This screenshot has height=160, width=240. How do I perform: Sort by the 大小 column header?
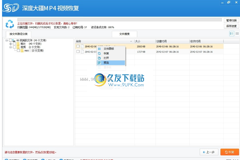145,41
